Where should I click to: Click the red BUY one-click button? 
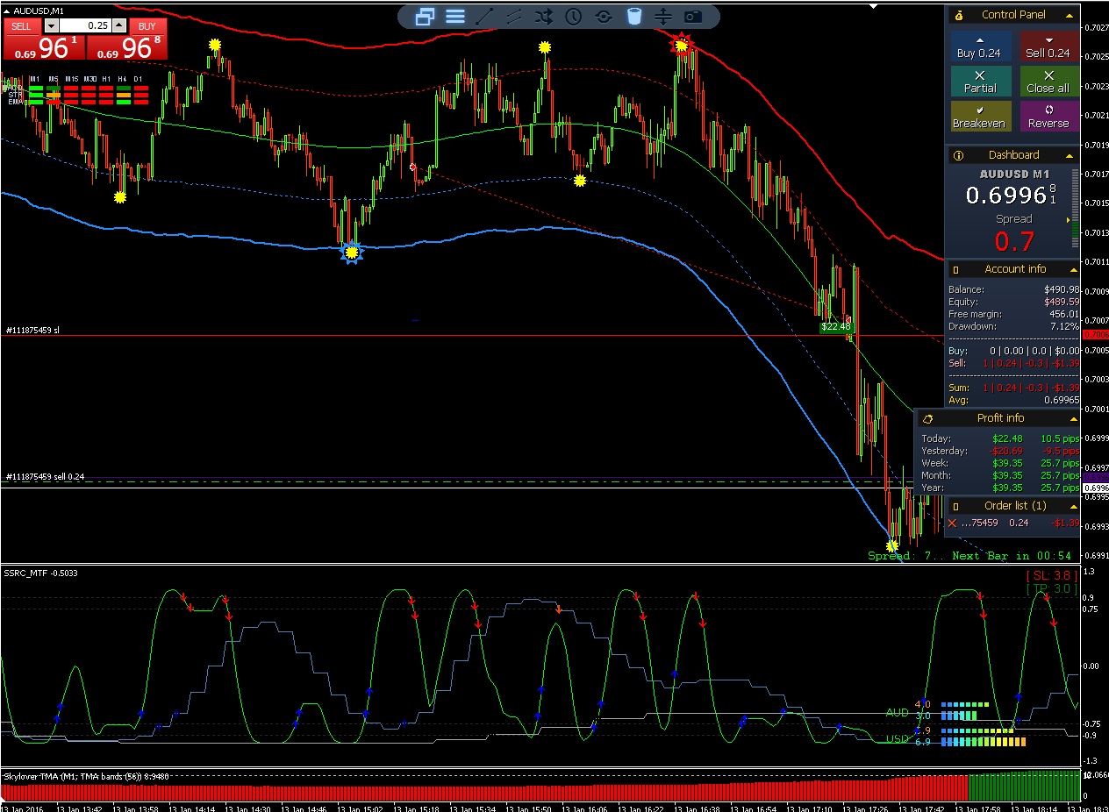pos(147,25)
